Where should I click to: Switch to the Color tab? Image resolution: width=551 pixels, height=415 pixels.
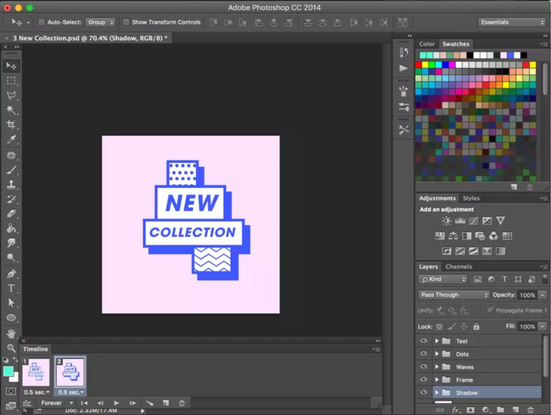pyautogui.click(x=427, y=44)
